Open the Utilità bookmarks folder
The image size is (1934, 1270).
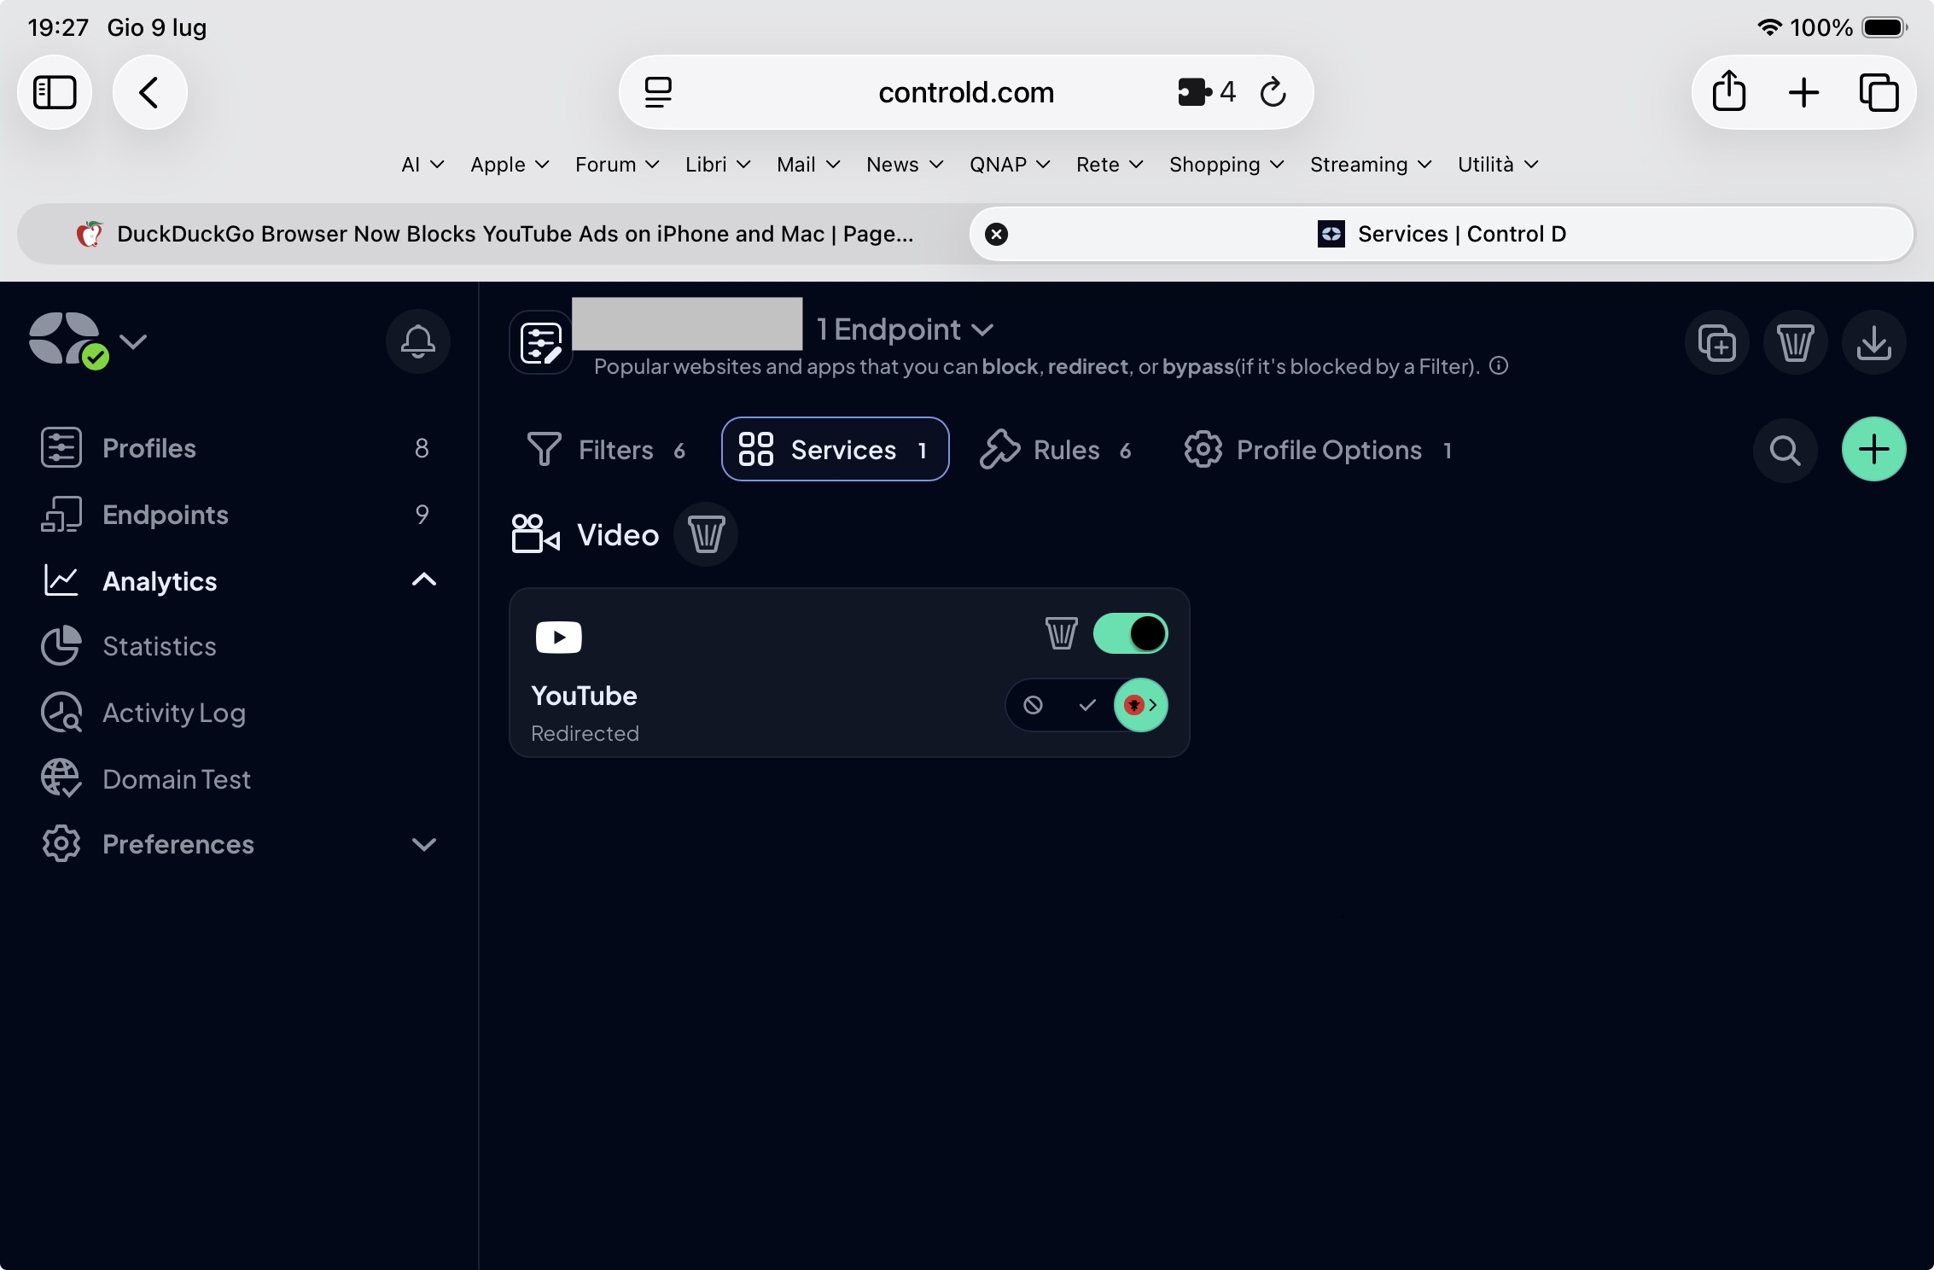coord(1498,165)
